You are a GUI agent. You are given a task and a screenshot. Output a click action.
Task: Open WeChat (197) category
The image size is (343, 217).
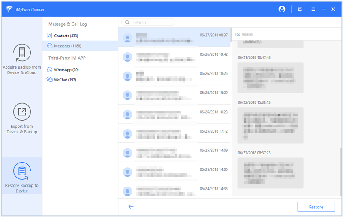[80, 80]
